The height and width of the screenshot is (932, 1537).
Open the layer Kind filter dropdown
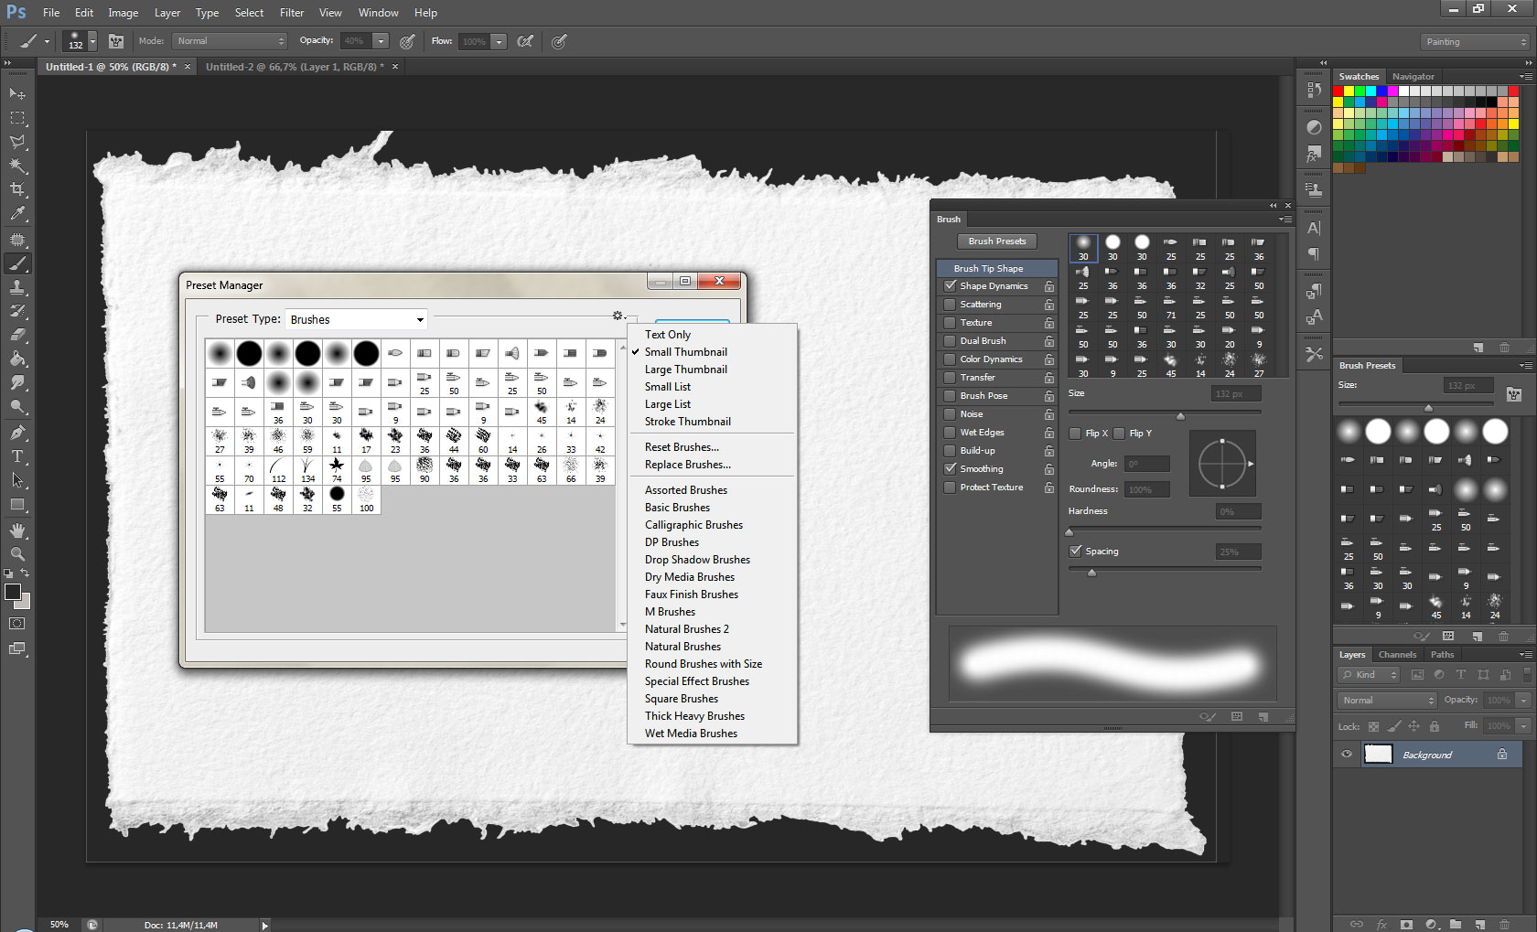[1370, 675]
